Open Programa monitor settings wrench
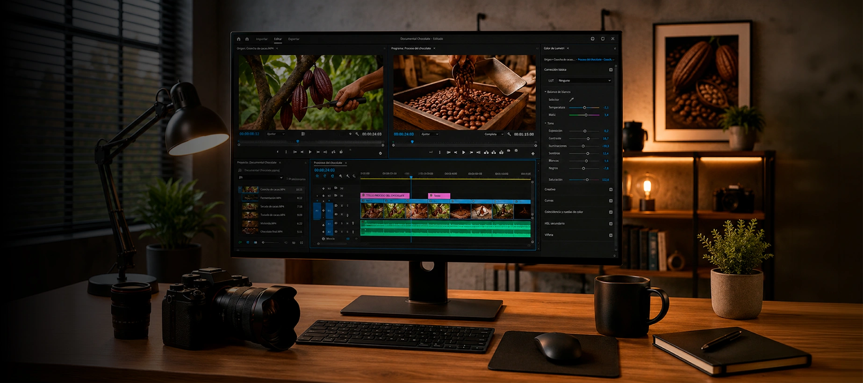 [509, 134]
